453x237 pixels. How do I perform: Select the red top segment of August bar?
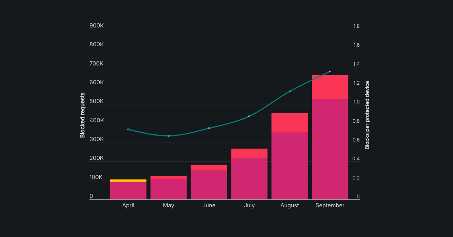coord(290,123)
